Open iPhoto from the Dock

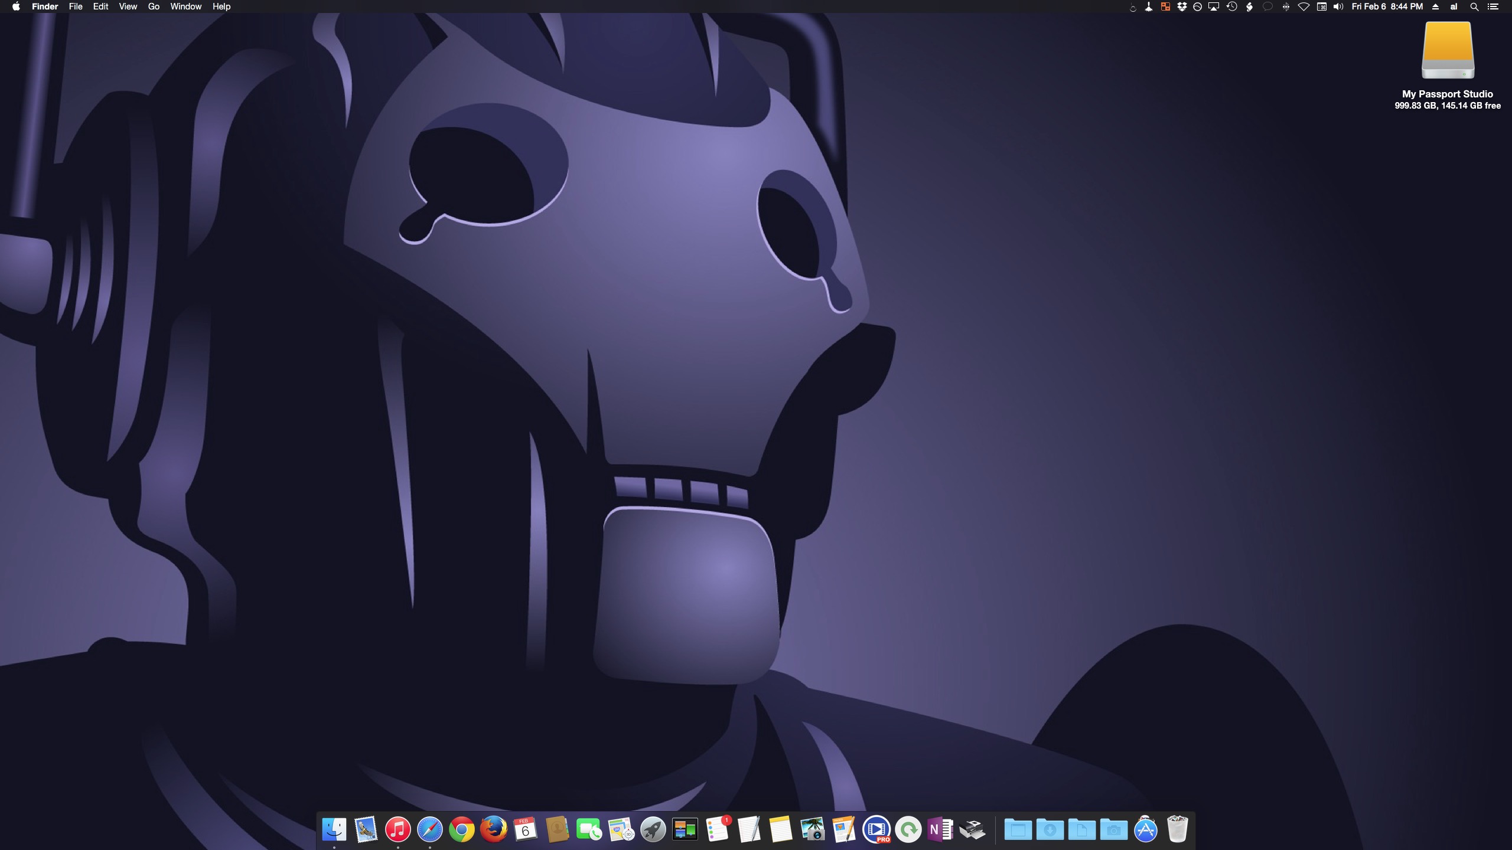[813, 829]
